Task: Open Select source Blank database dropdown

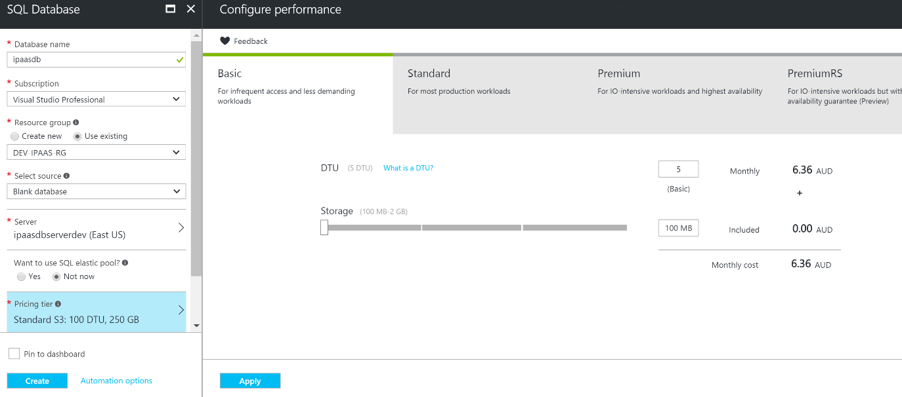Action: [x=97, y=191]
